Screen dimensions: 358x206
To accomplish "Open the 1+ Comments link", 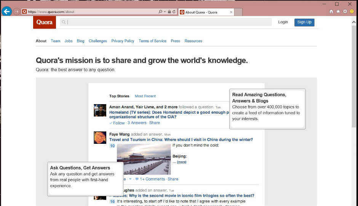I will tap(152, 179).
